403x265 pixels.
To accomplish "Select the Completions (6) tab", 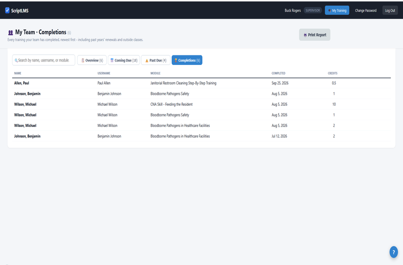I will [187, 60].
